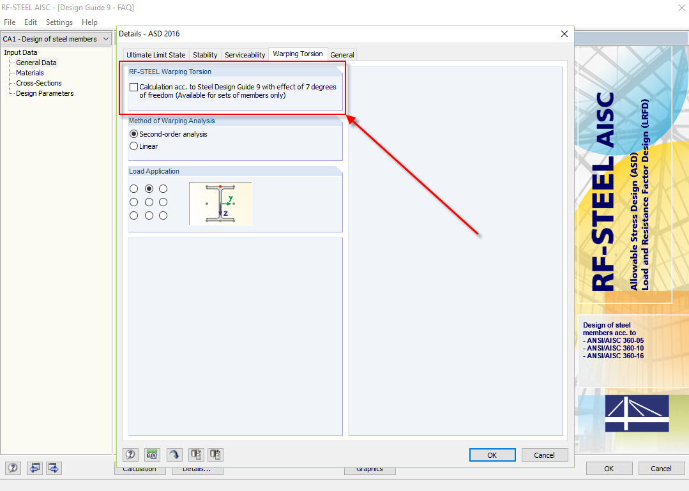Viewport: 689px width, 491px height.
Task: Select middle-left load application point
Action: coord(134,202)
